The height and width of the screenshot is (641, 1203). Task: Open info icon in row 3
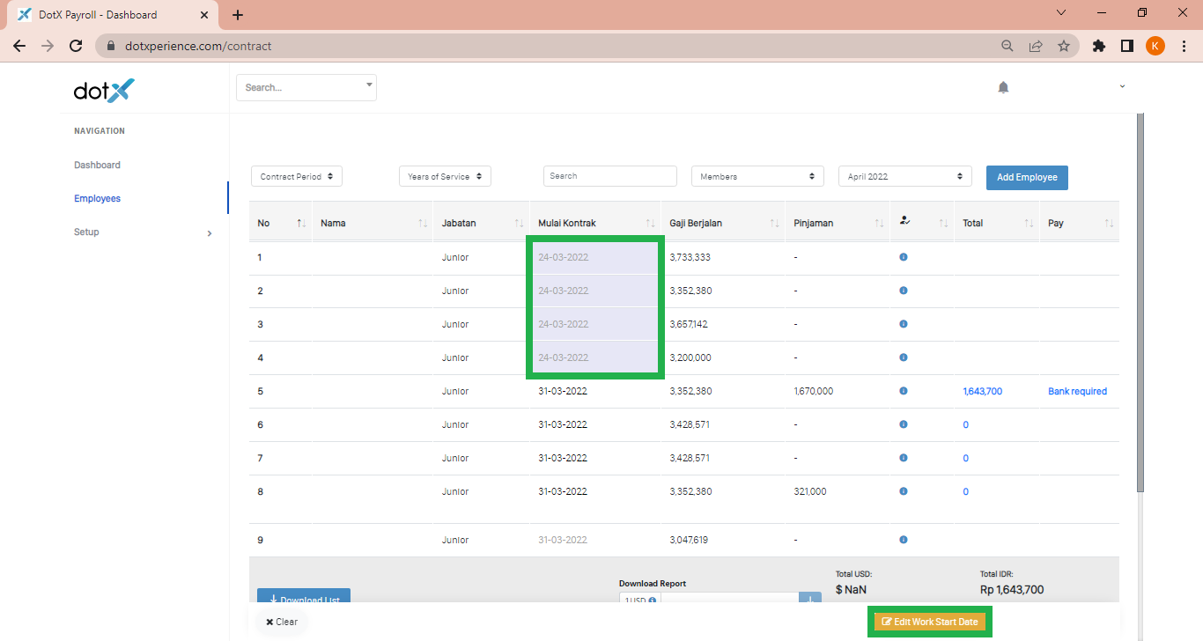click(x=903, y=324)
